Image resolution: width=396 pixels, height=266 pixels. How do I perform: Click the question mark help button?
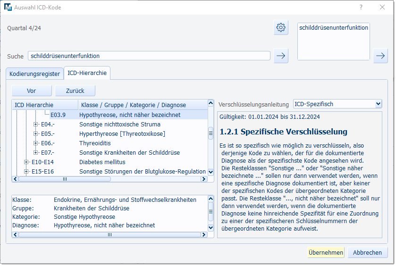tap(361, 8)
